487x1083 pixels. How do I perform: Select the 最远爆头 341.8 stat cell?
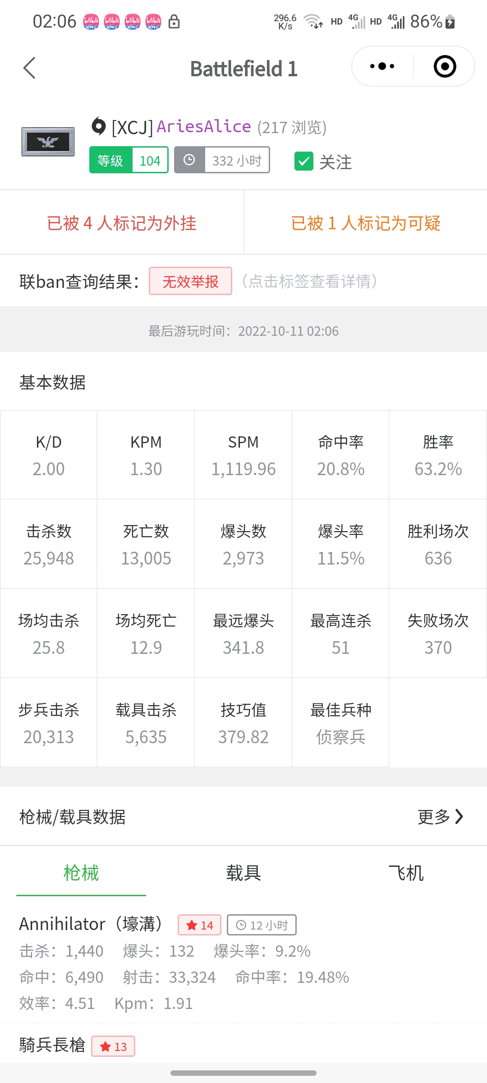[243, 634]
